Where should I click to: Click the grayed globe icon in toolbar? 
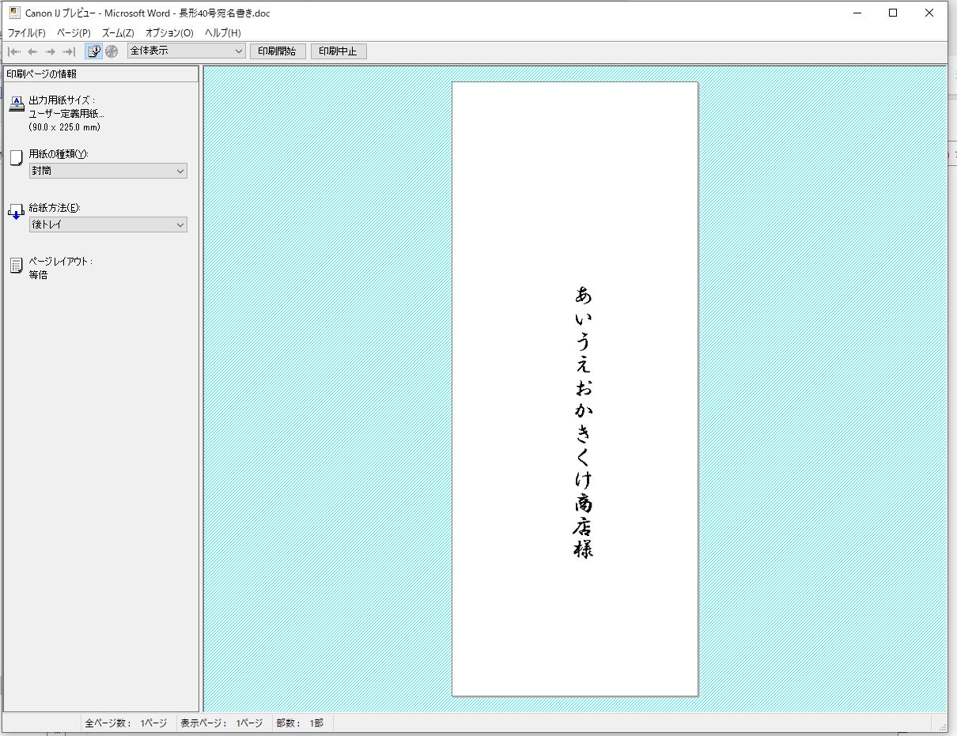[x=112, y=51]
